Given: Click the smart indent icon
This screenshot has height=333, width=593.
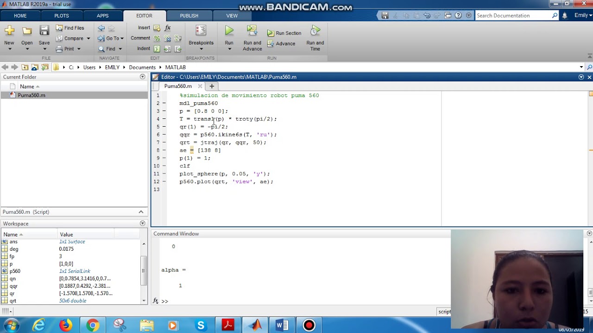Looking at the screenshot, I should (x=157, y=49).
